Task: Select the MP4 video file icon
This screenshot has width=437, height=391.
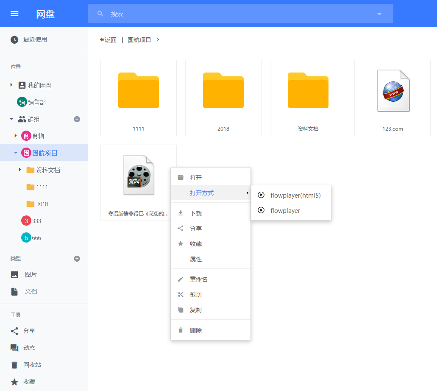Action: 139,175
